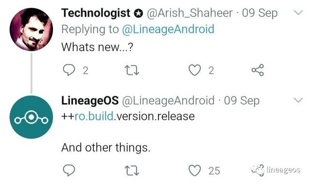Open the LineageOS logo avatar
Screen dimensions: 310x184
pos(31,117)
